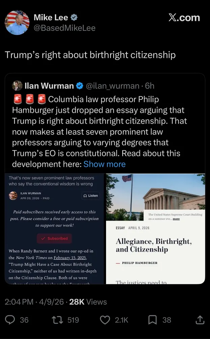Bookmark this tweet
This screenshot has height=339, width=210.
click(x=153, y=320)
